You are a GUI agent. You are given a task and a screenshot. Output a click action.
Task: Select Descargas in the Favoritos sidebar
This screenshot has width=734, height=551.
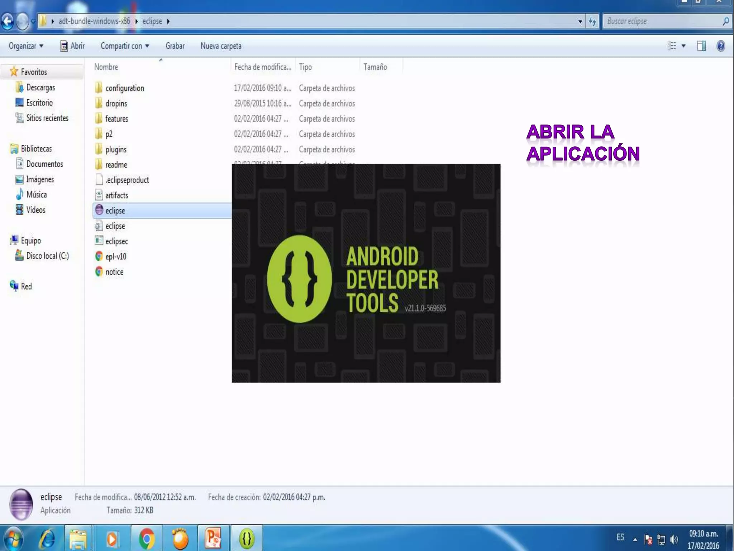pos(40,88)
